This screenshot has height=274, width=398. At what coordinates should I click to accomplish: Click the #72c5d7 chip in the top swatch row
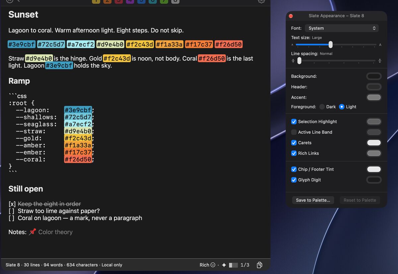pos(51,44)
